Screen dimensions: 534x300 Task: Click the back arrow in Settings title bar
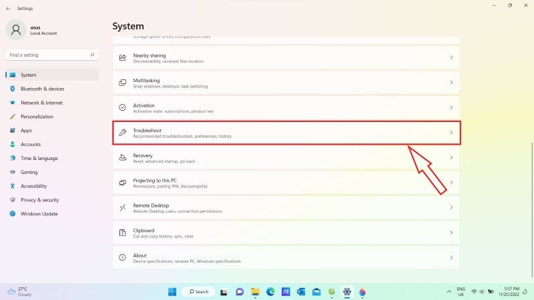(x=9, y=9)
